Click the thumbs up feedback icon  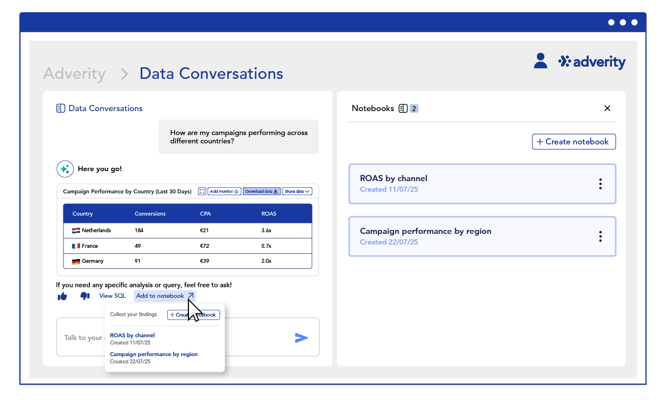pyautogui.click(x=62, y=296)
